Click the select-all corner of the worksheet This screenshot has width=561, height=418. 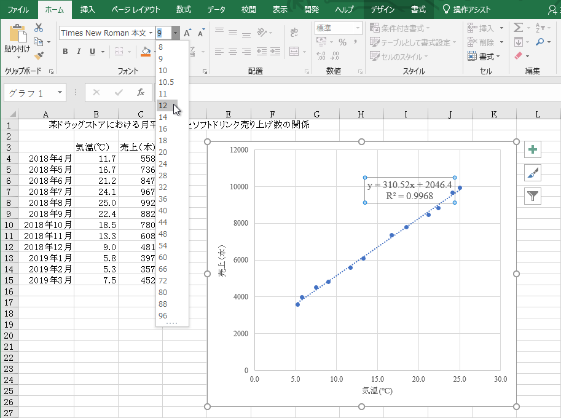10,114
